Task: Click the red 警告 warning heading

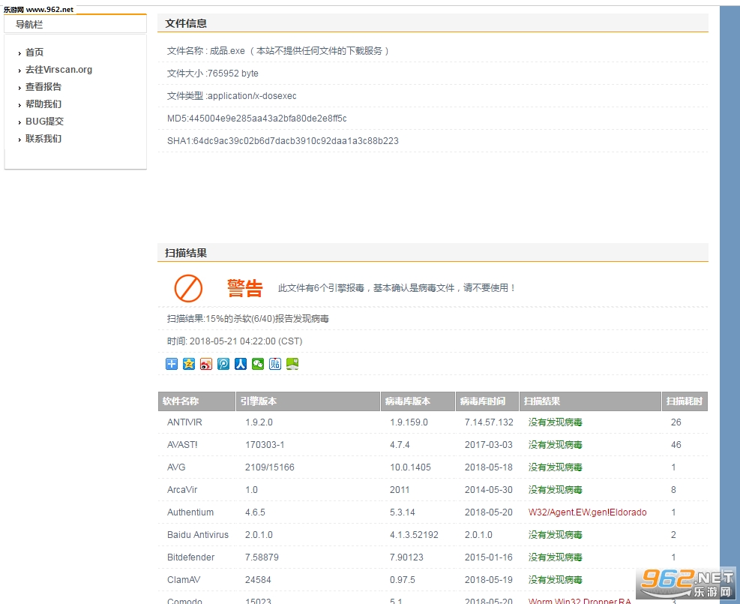Action: (245, 288)
